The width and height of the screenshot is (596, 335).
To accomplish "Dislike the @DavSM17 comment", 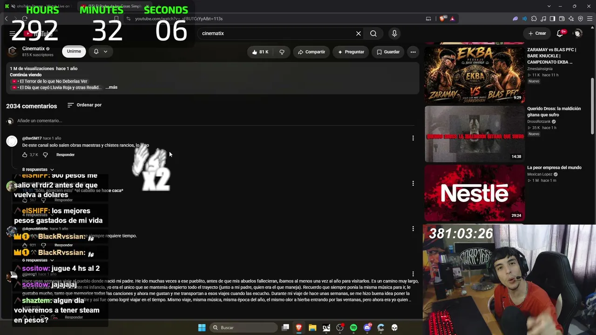I will (x=45, y=155).
